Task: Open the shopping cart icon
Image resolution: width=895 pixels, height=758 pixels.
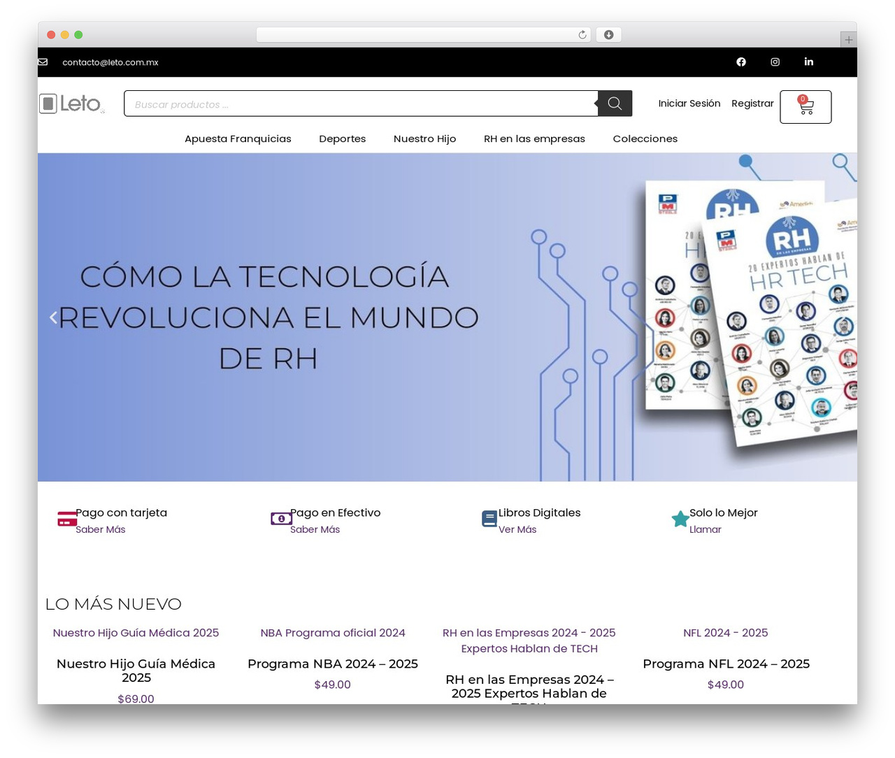Action: click(805, 107)
